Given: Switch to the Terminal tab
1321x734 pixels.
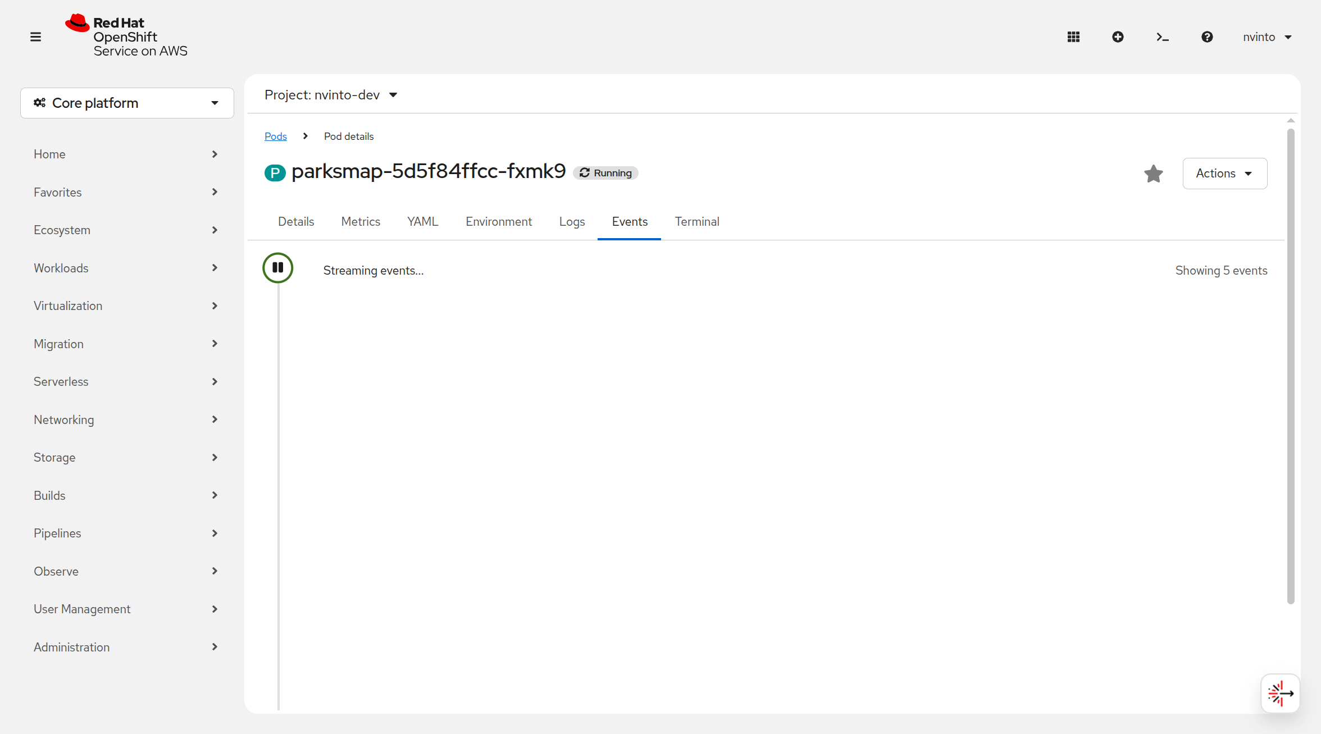Looking at the screenshot, I should click(x=697, y=222).
